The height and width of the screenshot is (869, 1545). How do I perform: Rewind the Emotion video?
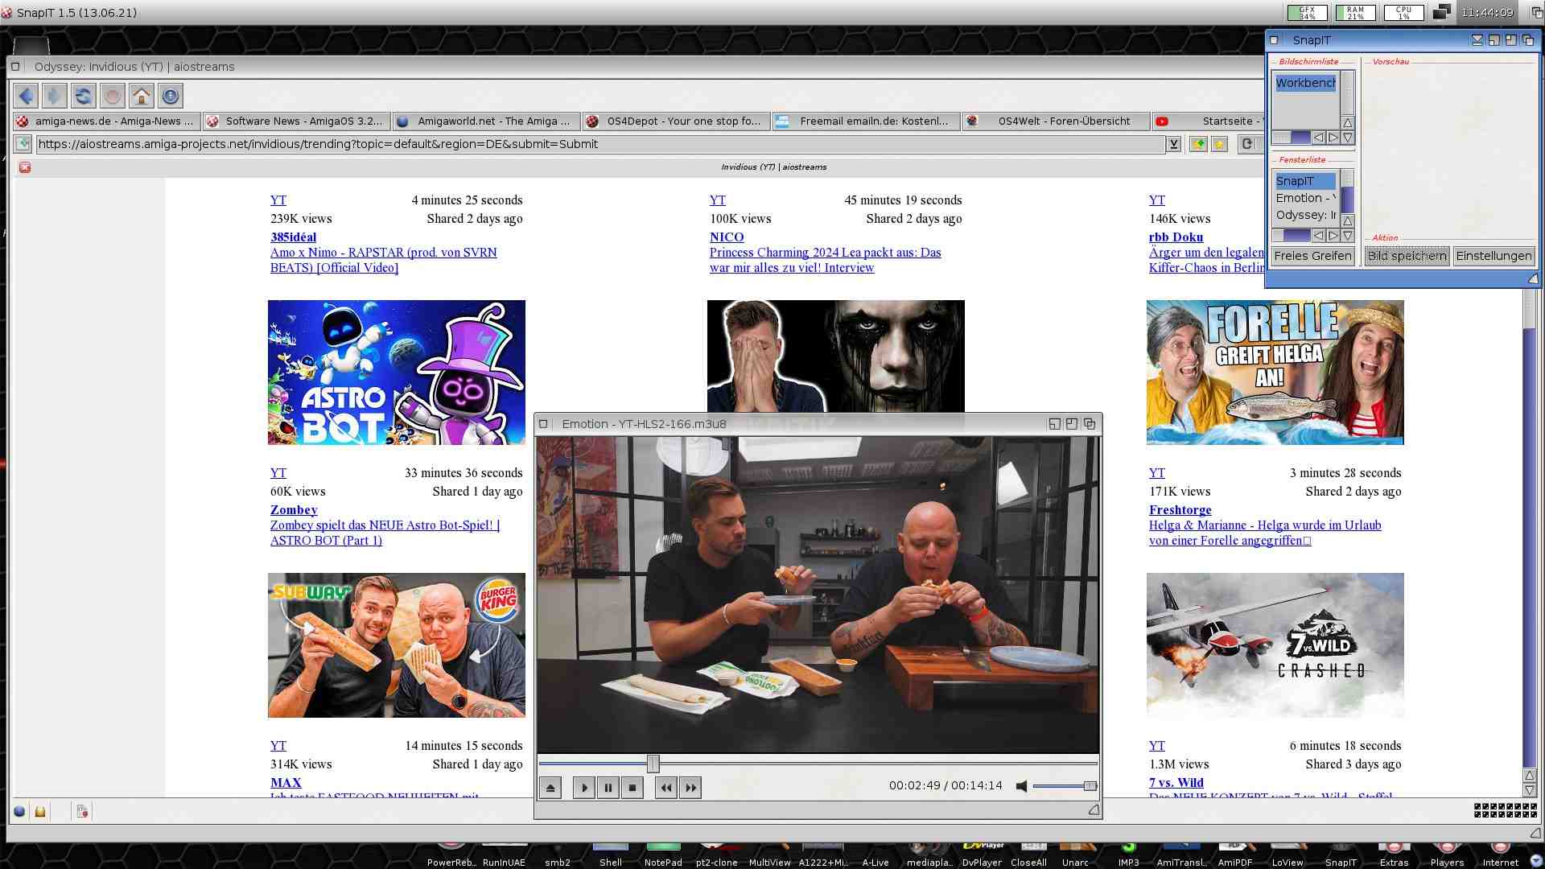tap(665, 788)
